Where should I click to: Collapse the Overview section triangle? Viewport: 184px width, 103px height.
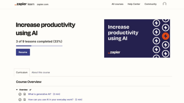17,90
